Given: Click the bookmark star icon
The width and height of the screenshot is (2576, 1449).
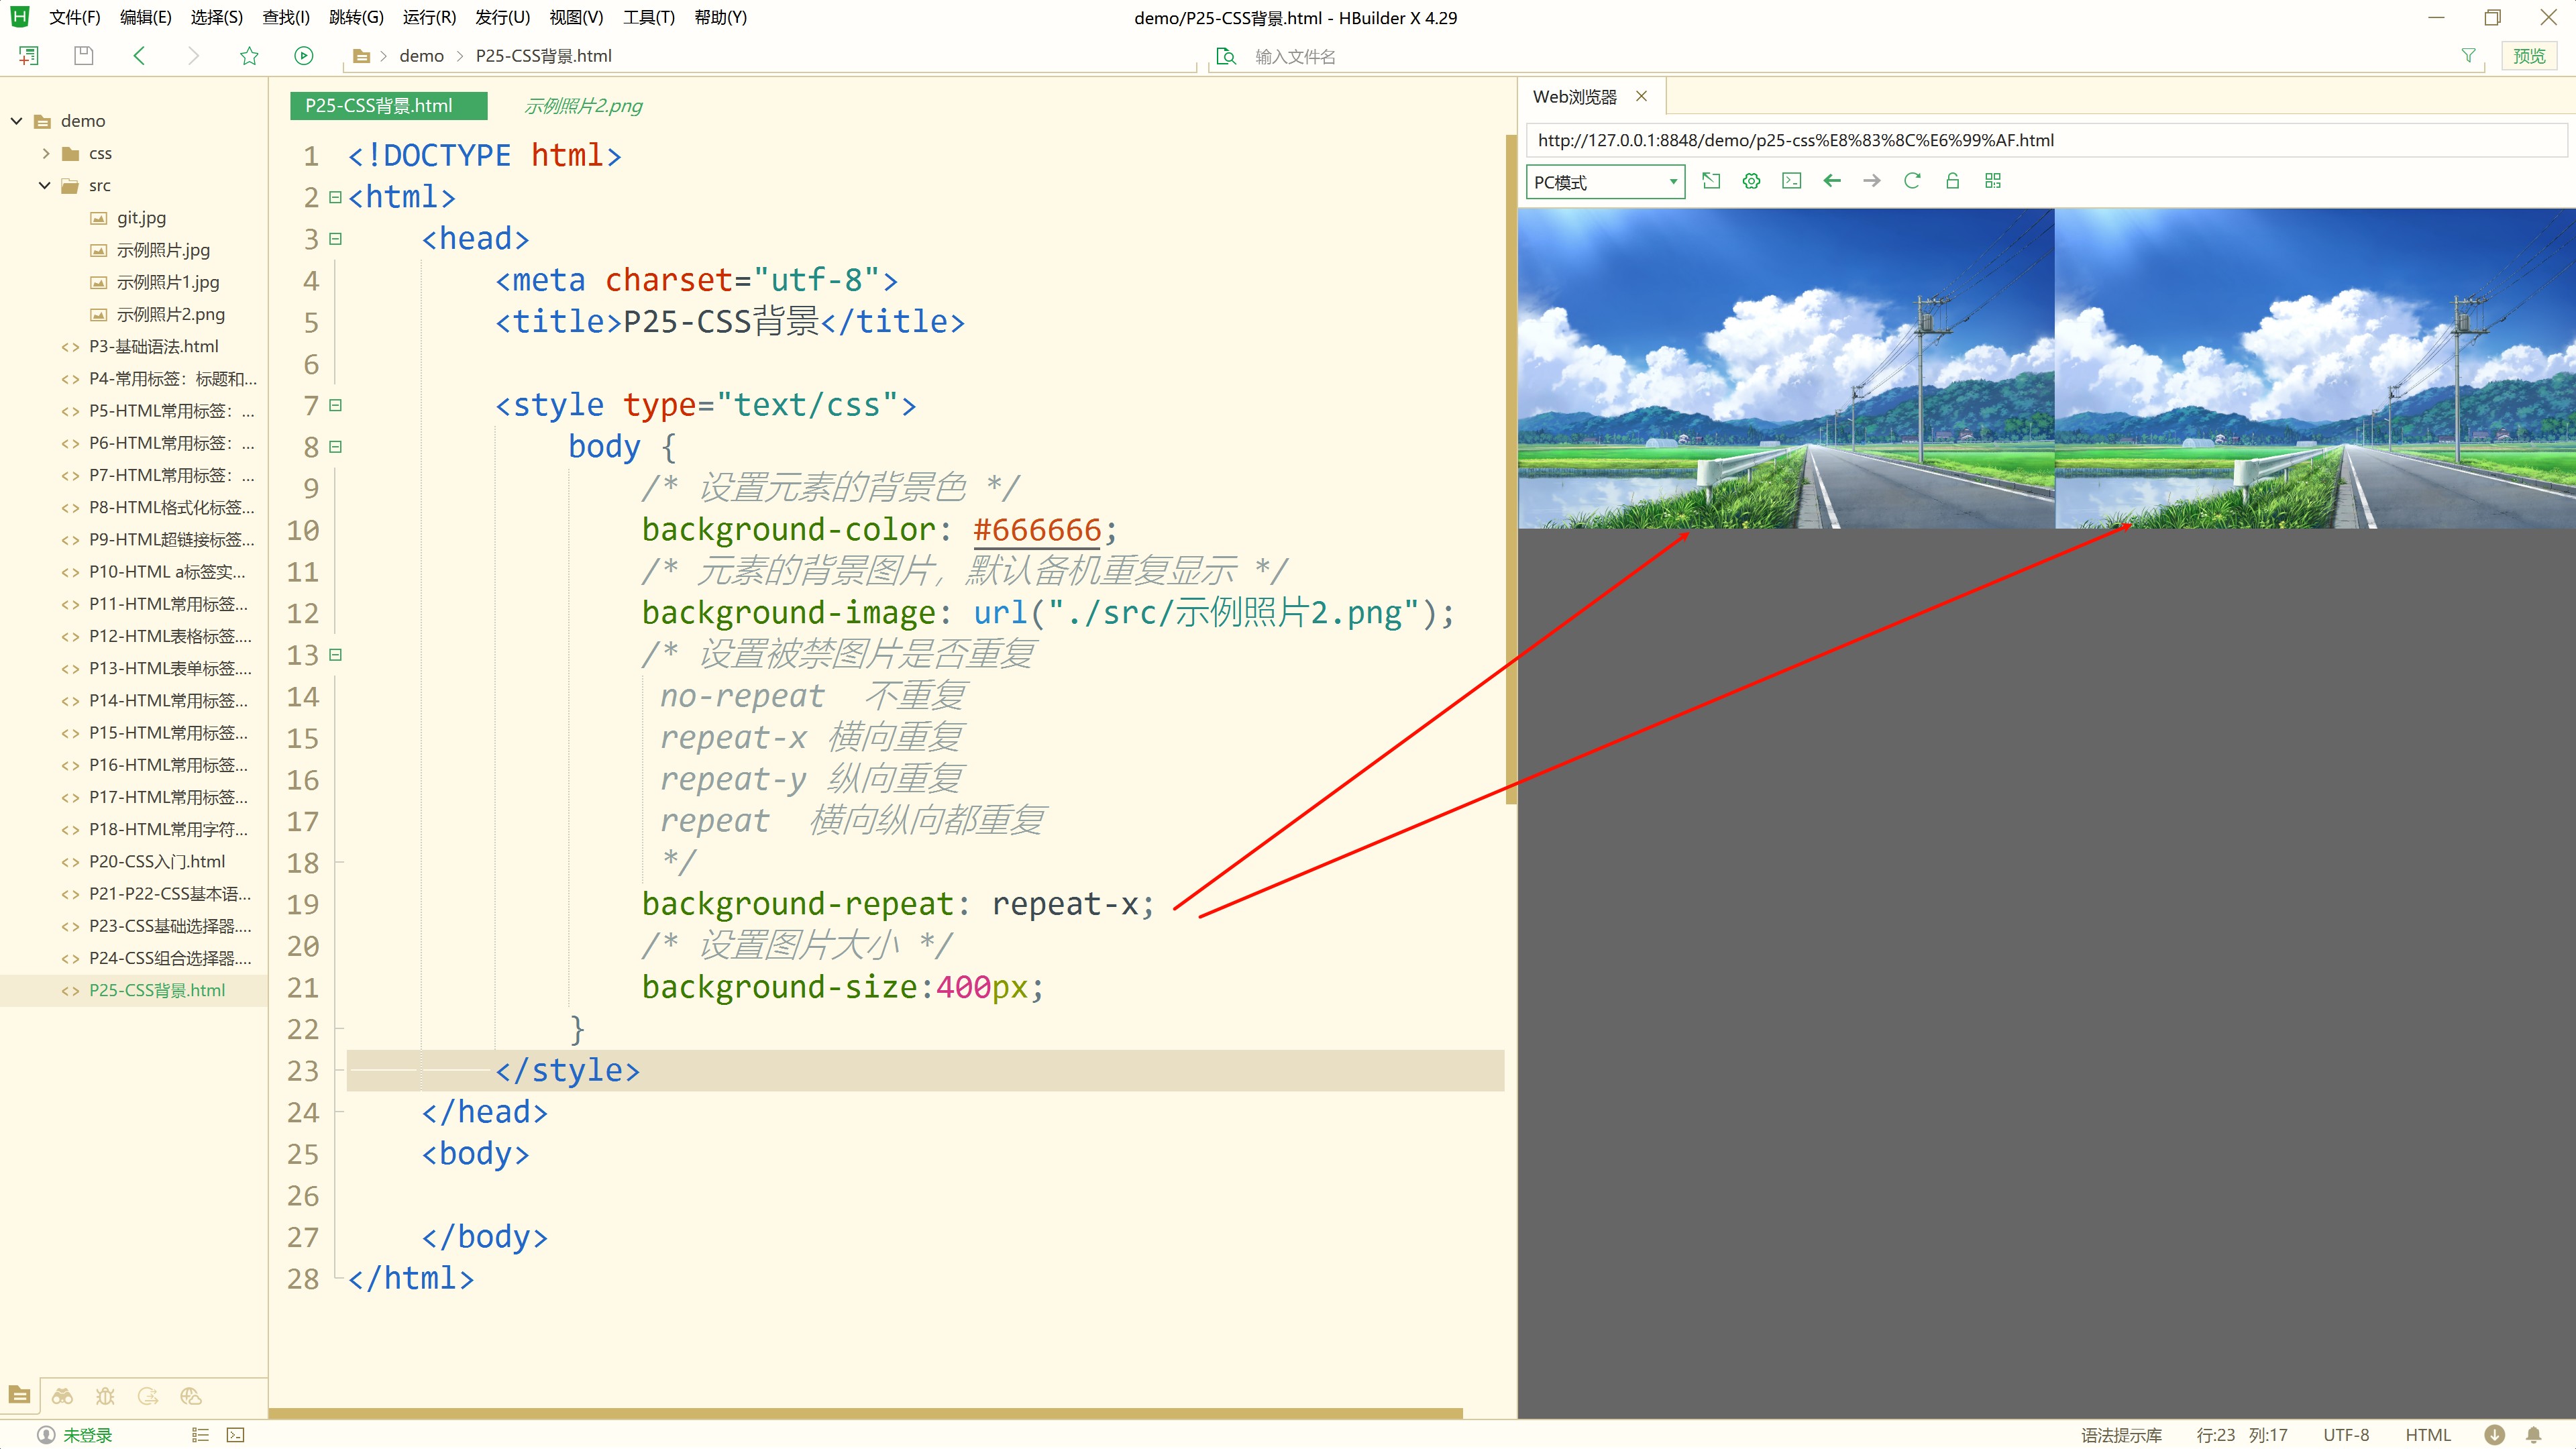Looking at the screenshot, I should tap(249, 56).
